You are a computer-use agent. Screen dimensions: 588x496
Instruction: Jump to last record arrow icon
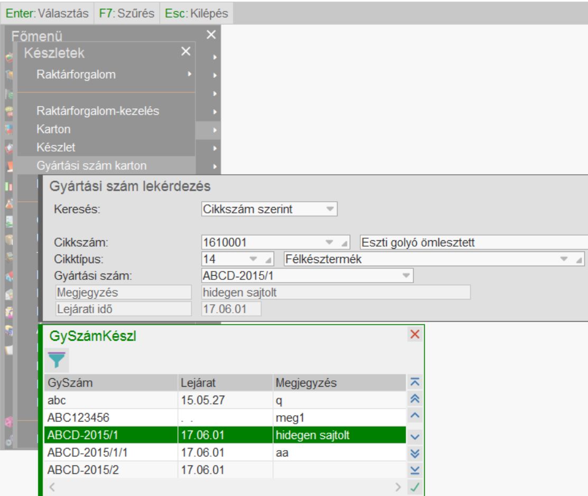[x=415, y=470]
